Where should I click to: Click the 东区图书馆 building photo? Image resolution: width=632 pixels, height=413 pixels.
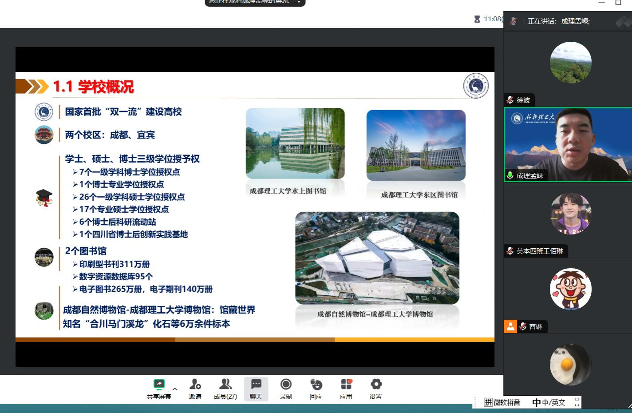(416, 145)
